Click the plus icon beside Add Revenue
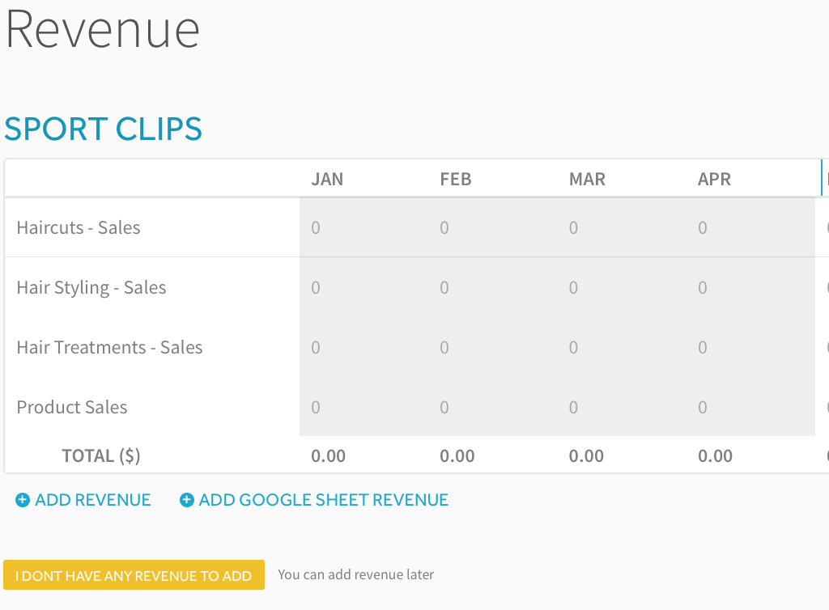The height and width of the screenshot is (610, 829). click(x=23, y=500)
